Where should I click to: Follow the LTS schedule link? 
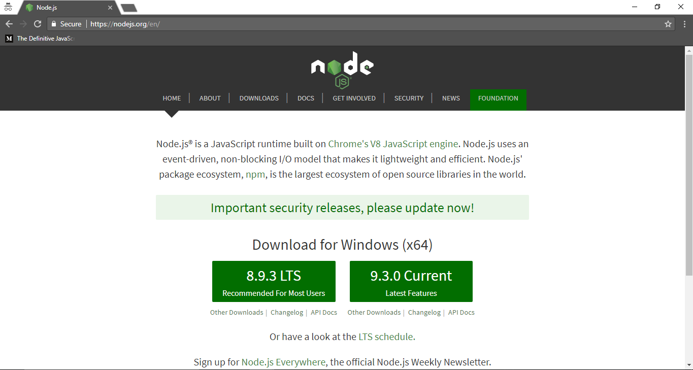386,337
